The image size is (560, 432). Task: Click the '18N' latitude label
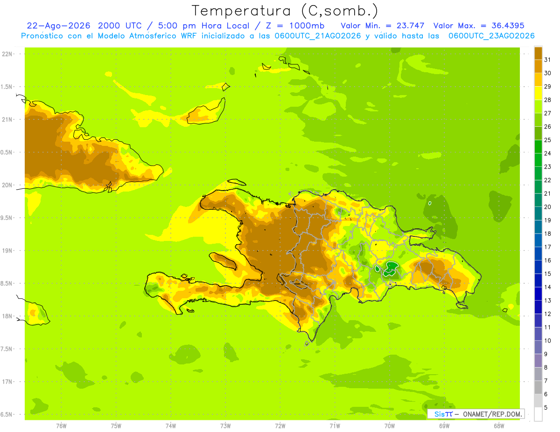tap(7, 316)
